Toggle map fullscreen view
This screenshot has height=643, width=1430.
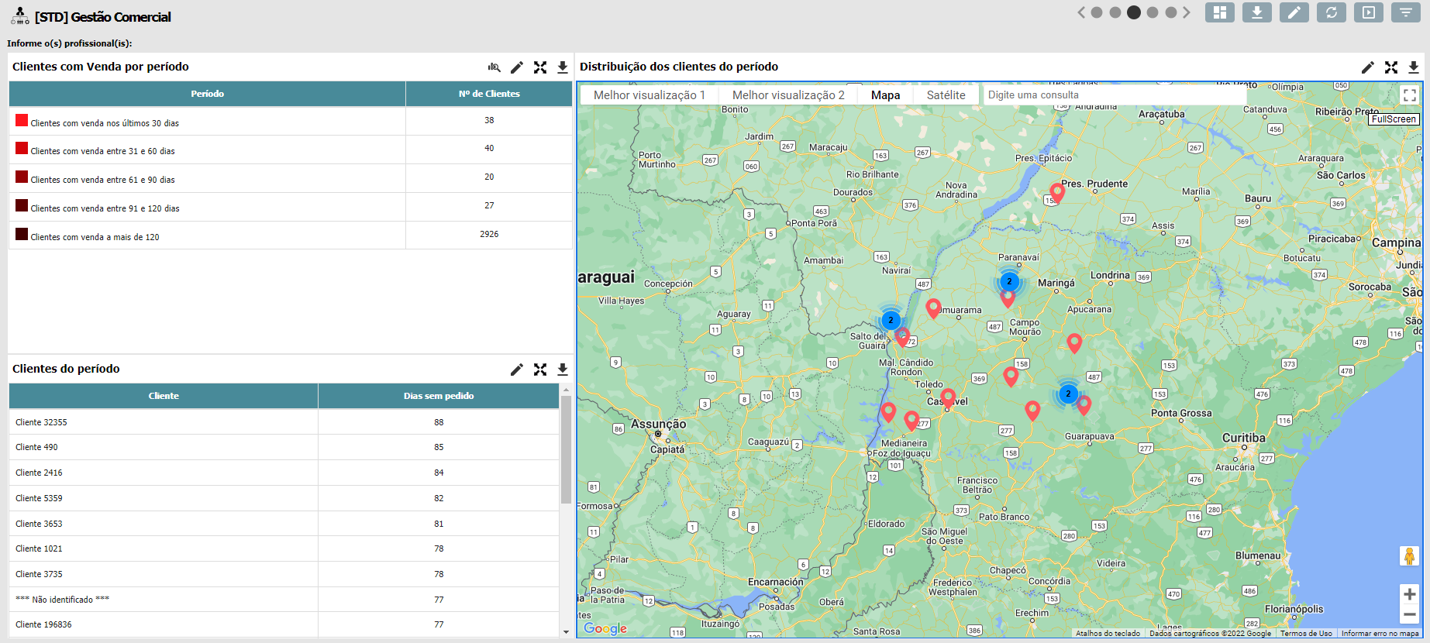coord(1409,95)
